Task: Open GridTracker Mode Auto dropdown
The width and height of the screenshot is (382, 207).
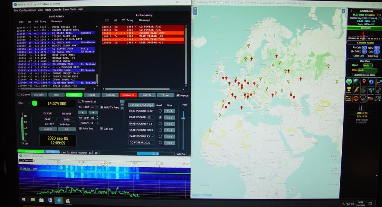Action: [367, 70]
